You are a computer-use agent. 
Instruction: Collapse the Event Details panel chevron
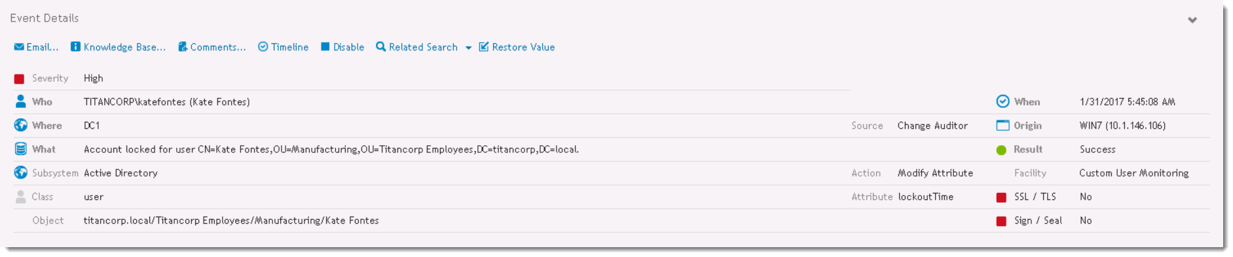(x=1192, y=20)
